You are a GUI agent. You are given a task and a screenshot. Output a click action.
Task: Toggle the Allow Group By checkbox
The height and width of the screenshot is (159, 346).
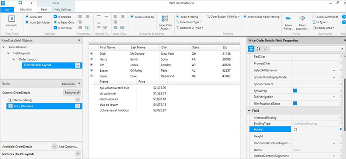(x=132, y=17)
